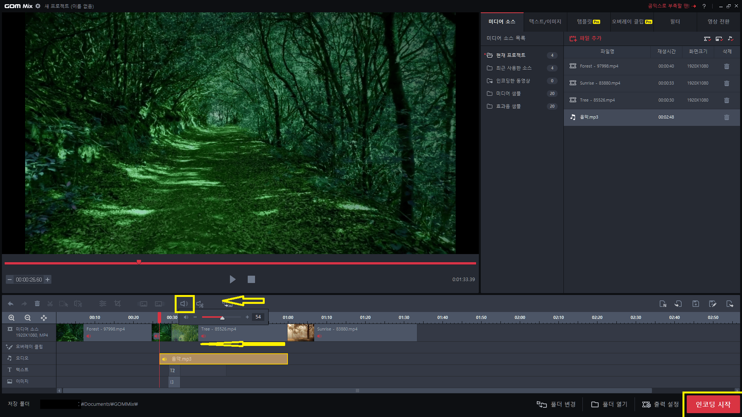Open the 텍스트/이미지 tab
The image size is (742, 417).
point(545,22)
